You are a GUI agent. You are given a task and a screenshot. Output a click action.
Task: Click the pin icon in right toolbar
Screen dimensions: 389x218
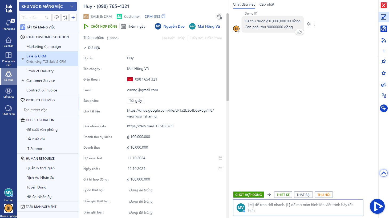point(383,61)
